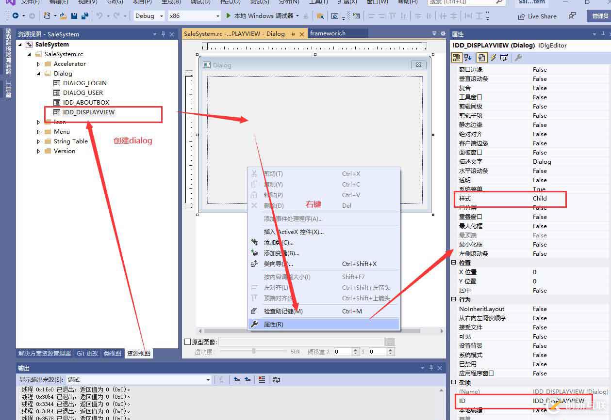Choose 属性(R) from the context menu
This screenshot has height=420, width=611.
click(324, 324)
